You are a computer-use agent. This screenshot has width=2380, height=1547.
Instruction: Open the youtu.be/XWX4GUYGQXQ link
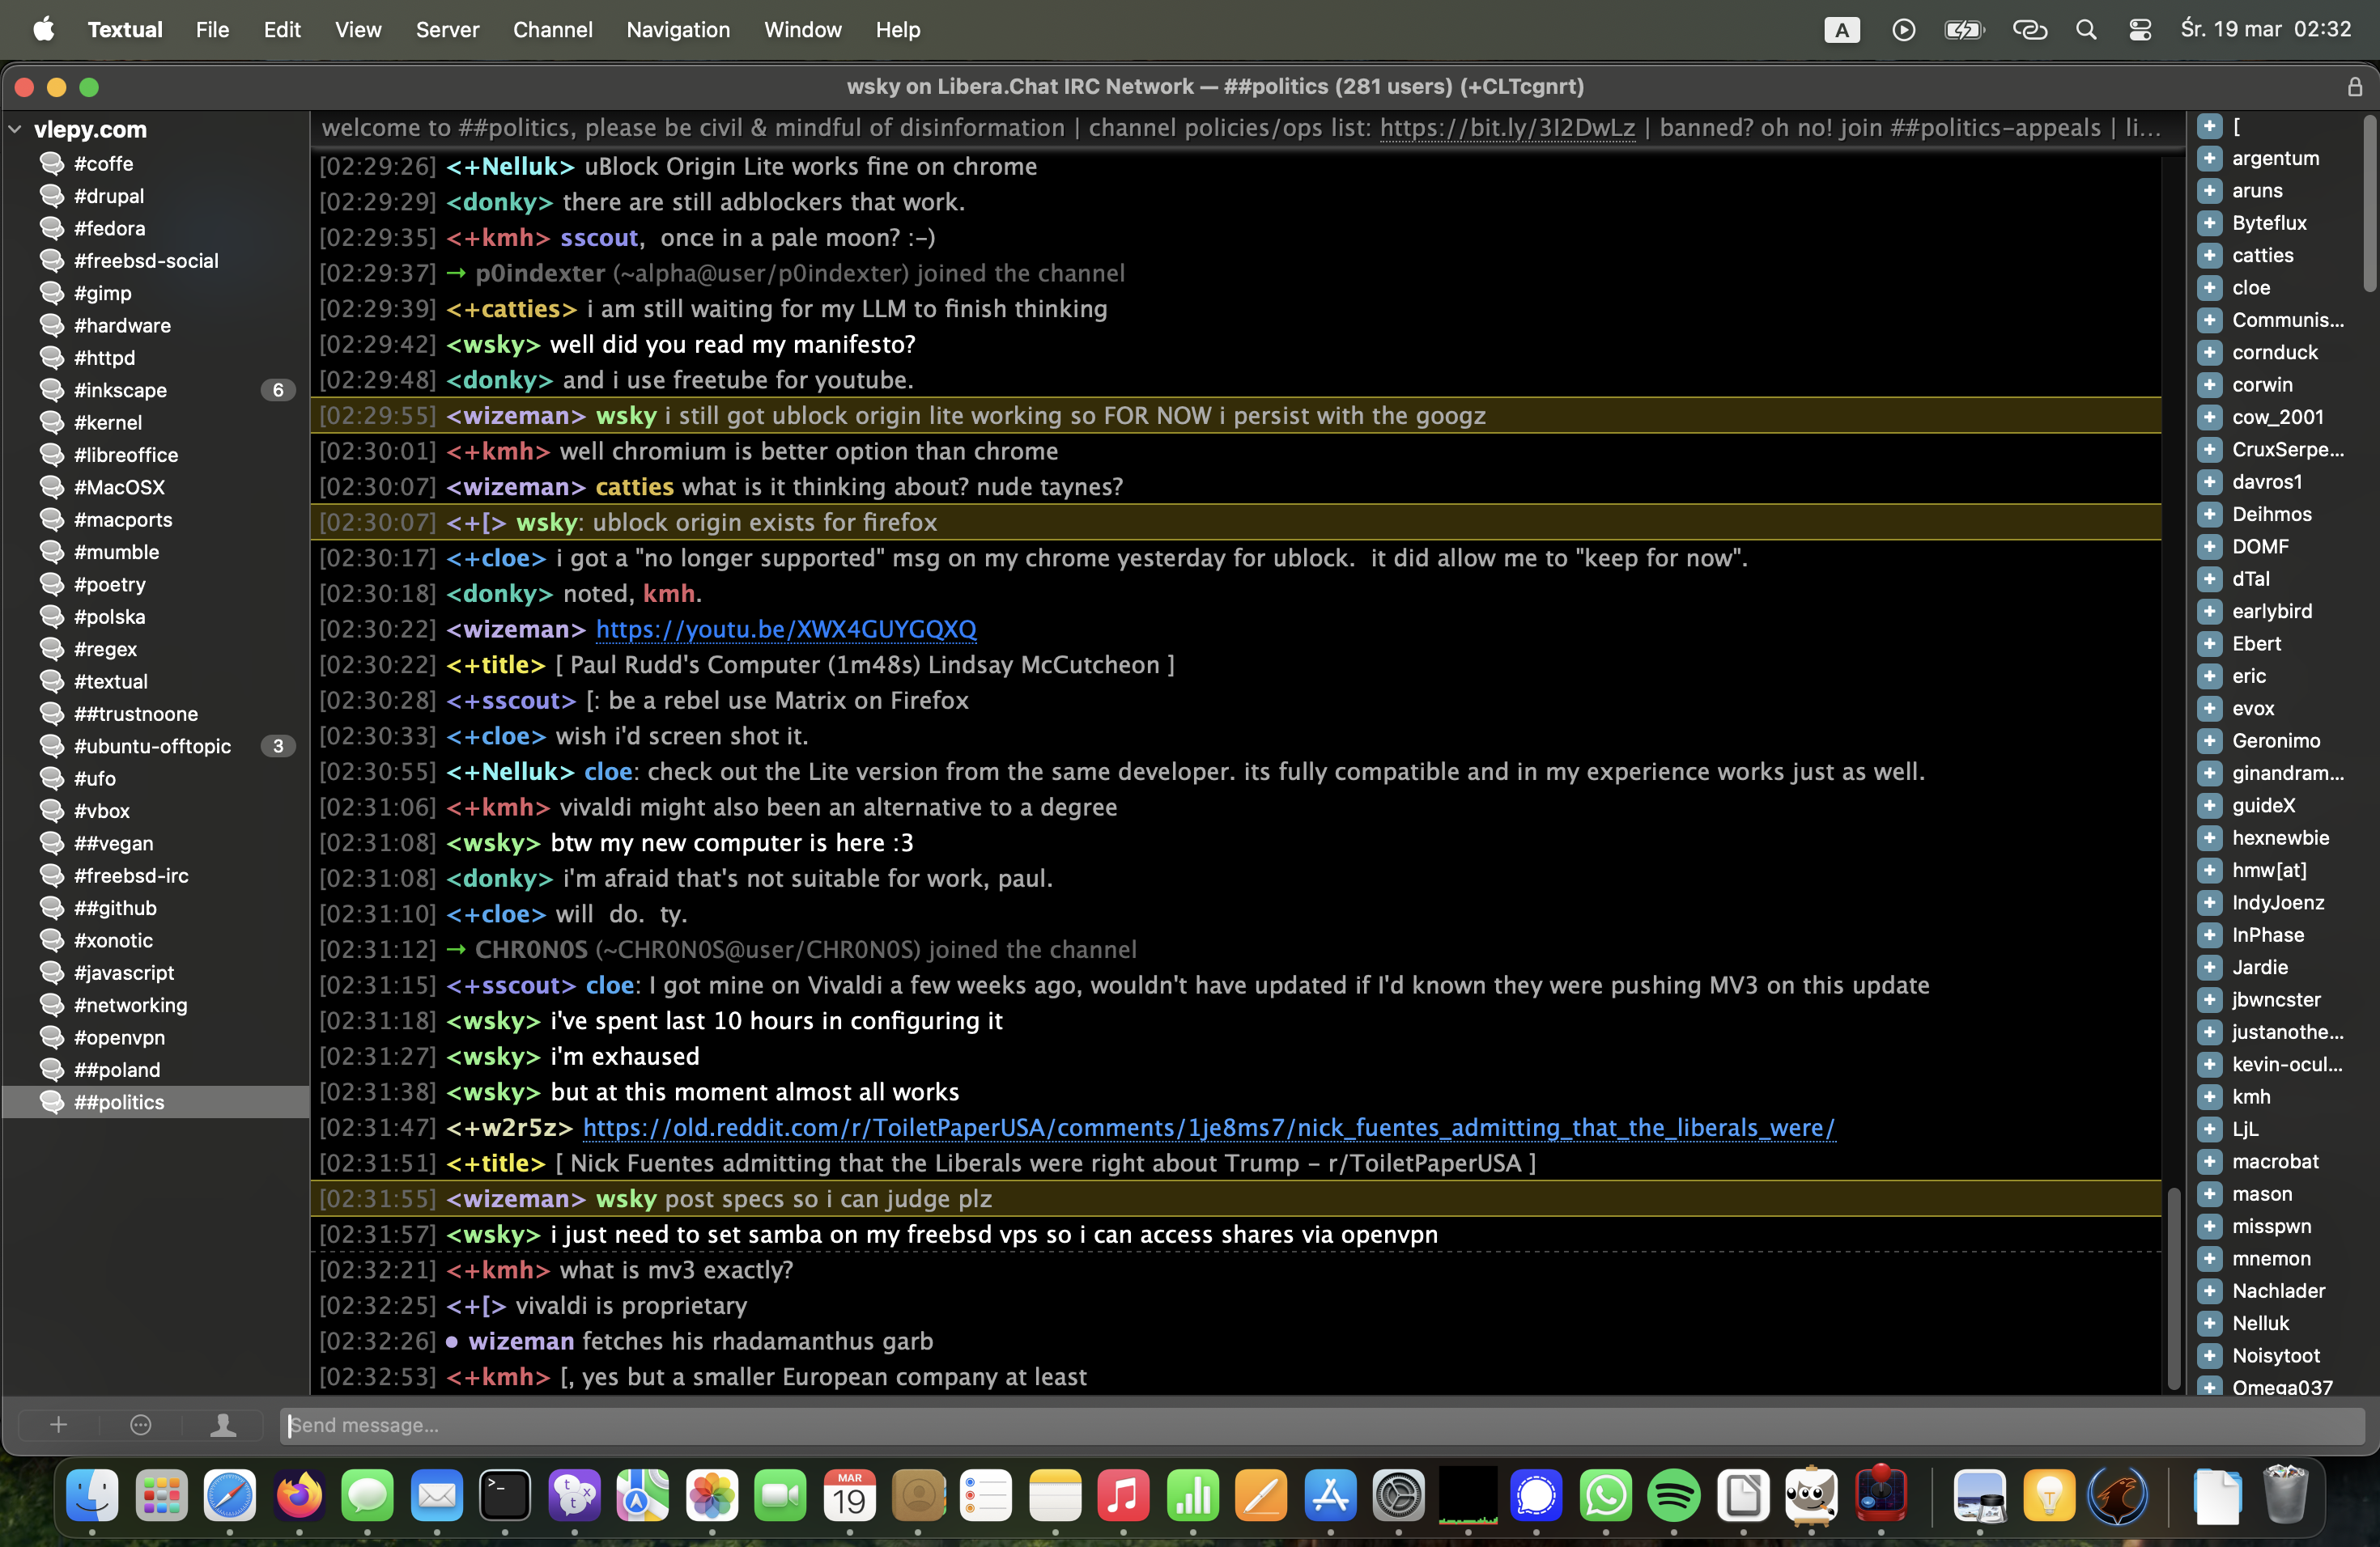(786, 629)
